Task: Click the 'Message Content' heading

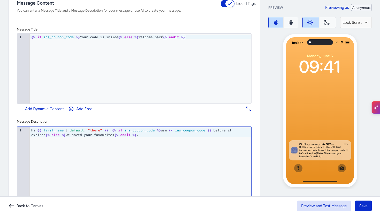Action: 35,3
